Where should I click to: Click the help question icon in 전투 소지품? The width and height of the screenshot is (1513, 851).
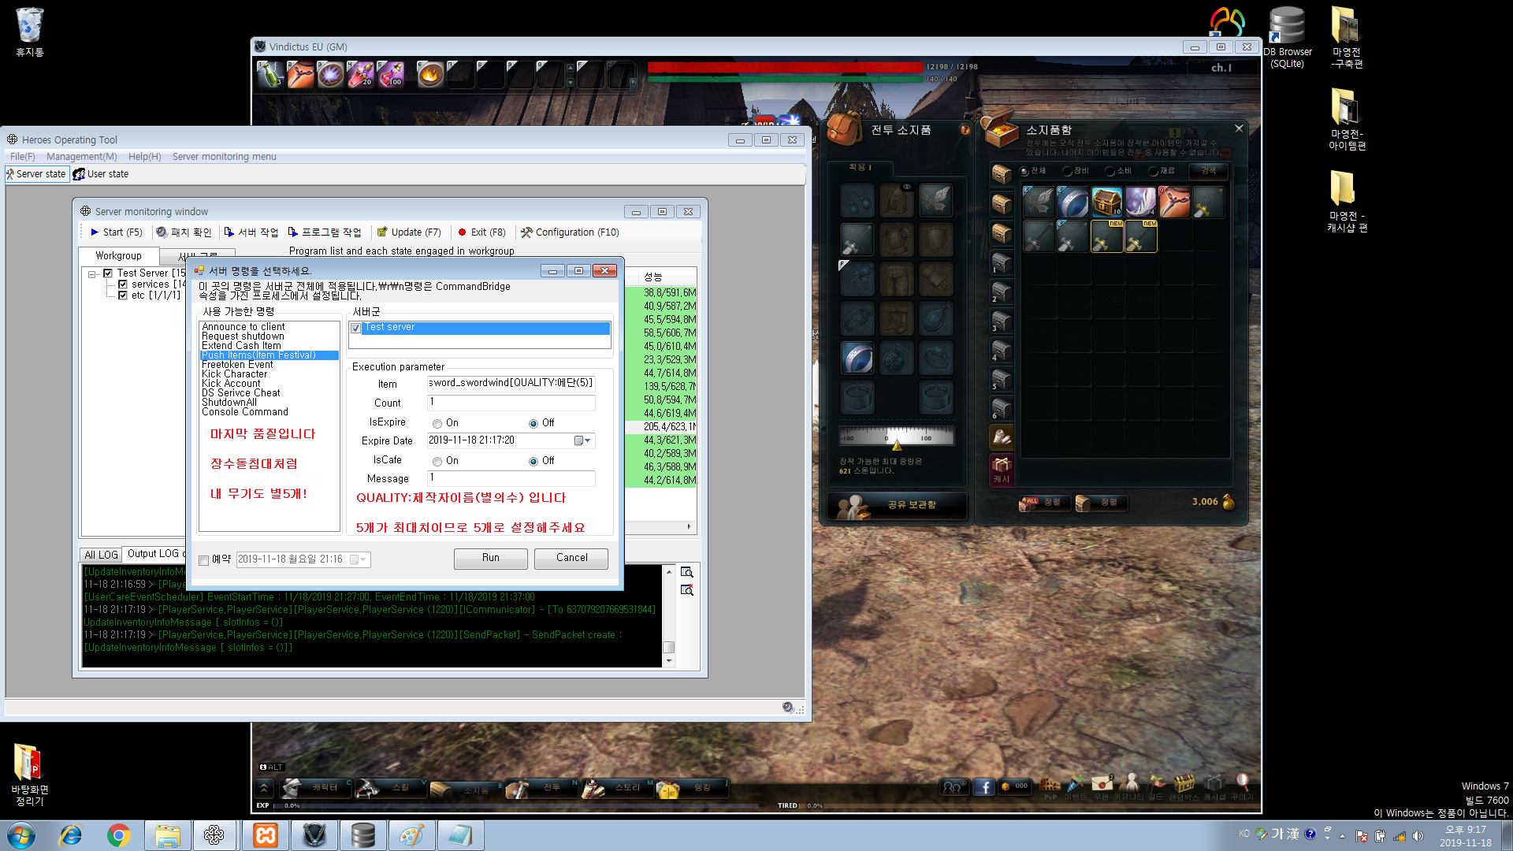pyautogui.click(x=965, y=129)
